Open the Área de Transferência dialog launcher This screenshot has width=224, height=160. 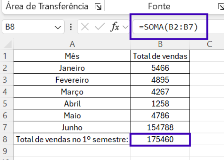point(98,7)
